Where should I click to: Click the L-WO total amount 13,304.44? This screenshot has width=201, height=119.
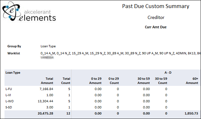coord(45,101)
